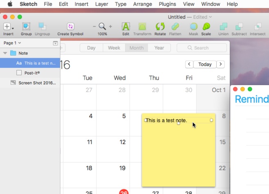Click the Rotate tool icon

click(160, 27)
